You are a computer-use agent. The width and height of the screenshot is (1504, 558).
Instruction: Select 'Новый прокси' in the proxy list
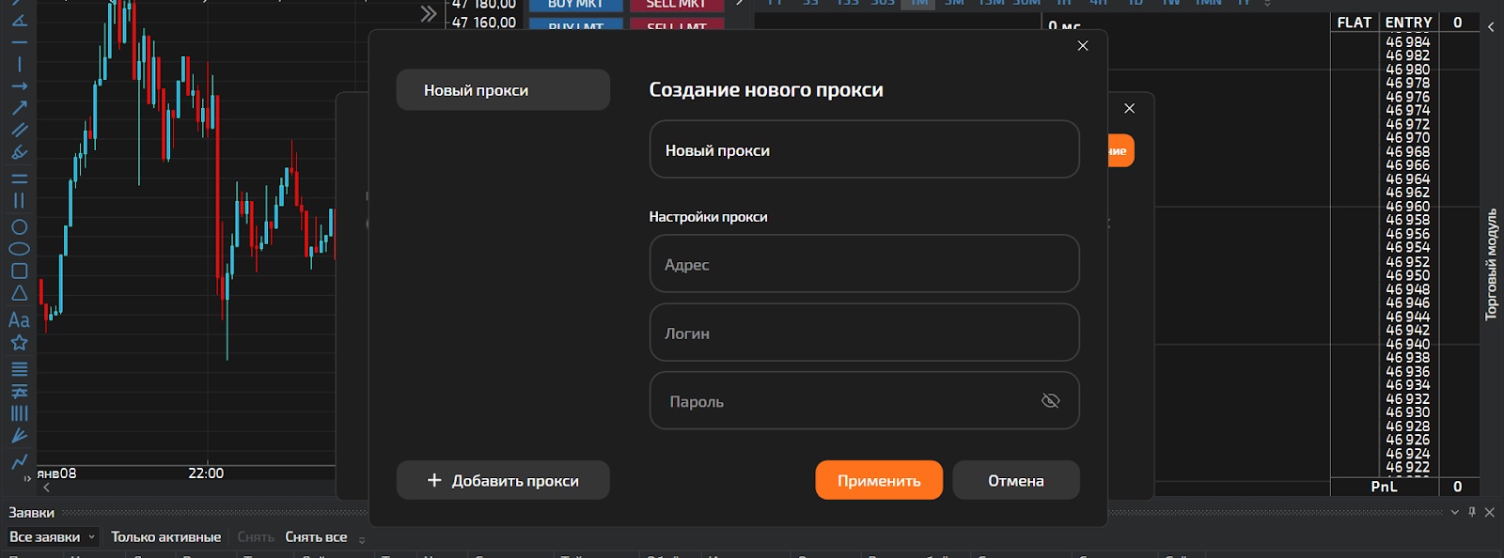pos(503,90)
